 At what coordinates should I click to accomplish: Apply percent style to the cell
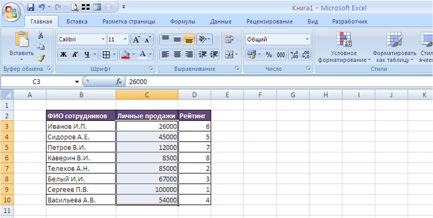(x=269, y=55)
